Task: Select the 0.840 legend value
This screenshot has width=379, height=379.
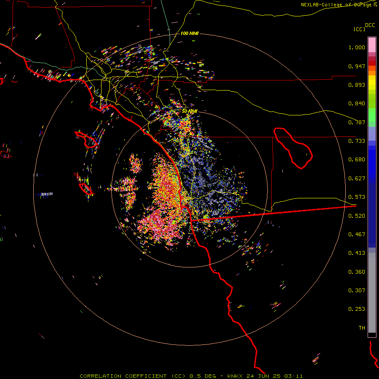Action: [x=357, y=104]
